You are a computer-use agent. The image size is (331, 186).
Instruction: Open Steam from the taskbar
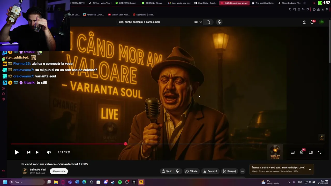coord(112,182)
